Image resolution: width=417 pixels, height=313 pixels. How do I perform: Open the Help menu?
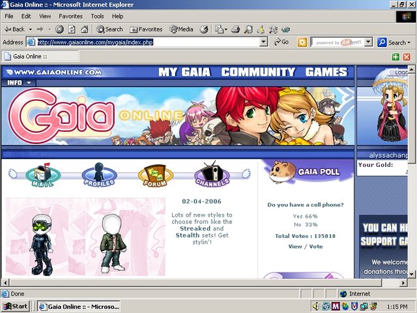click(x=117, y=16)
